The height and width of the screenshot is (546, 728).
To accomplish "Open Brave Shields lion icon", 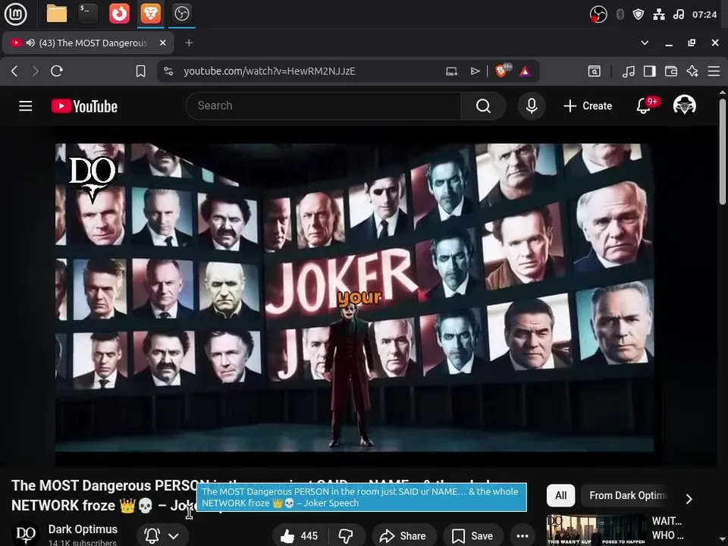I will (501, 71).
